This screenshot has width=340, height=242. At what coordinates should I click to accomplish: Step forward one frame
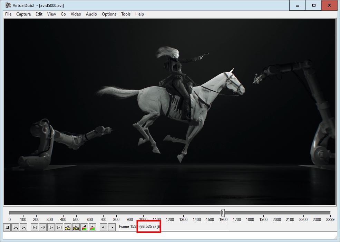tap(51, 227)
